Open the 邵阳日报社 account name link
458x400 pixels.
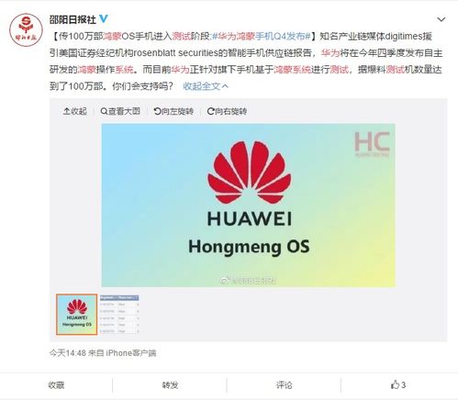coord(73,19)
